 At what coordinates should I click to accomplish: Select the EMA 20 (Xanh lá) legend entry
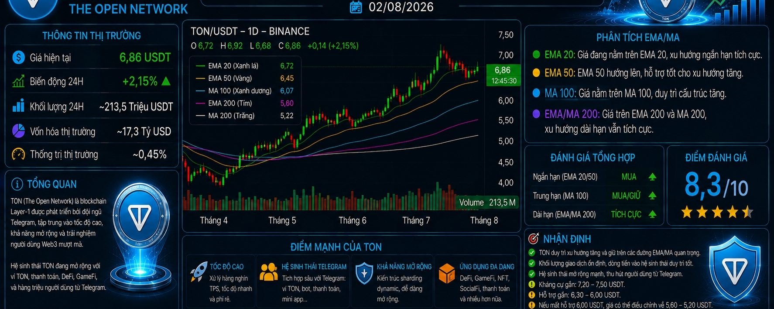[245, 66]
